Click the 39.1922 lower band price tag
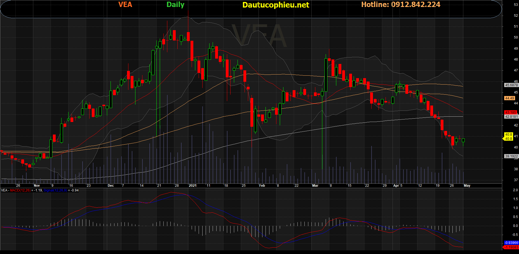Image resolution: width=519 pixels, height=254 pixels. [511, 156]
